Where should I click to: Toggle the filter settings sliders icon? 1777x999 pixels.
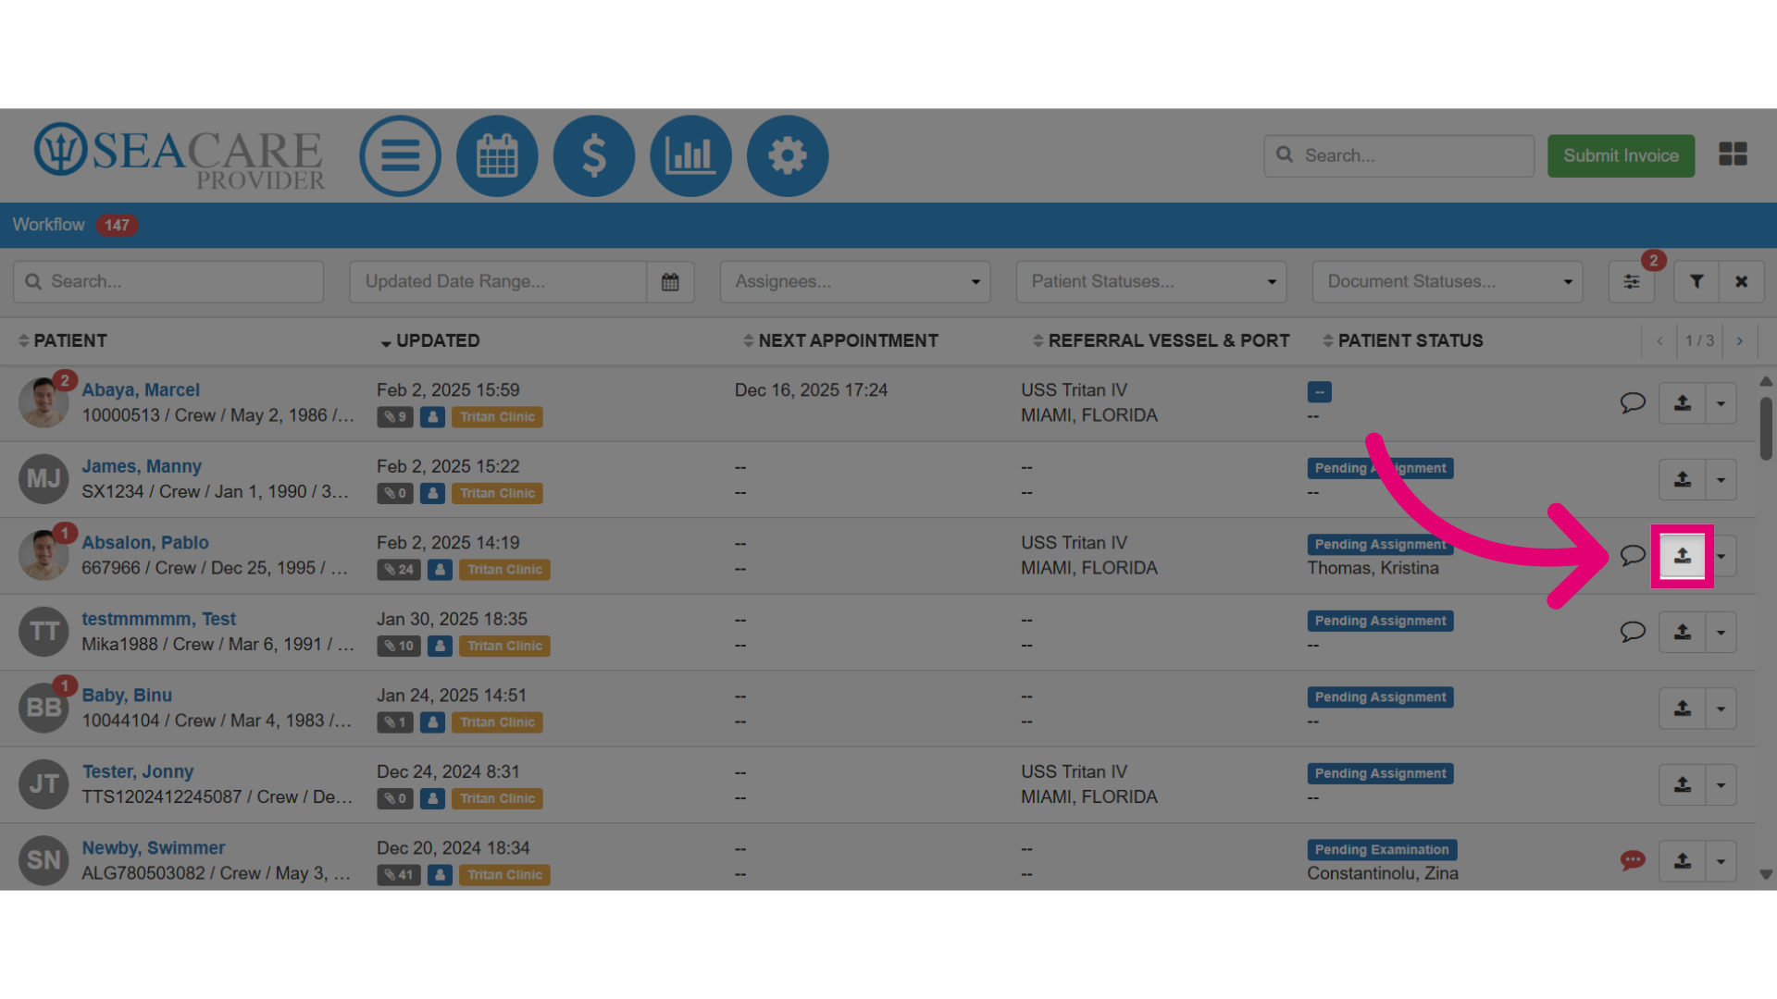pos(1632,281)
